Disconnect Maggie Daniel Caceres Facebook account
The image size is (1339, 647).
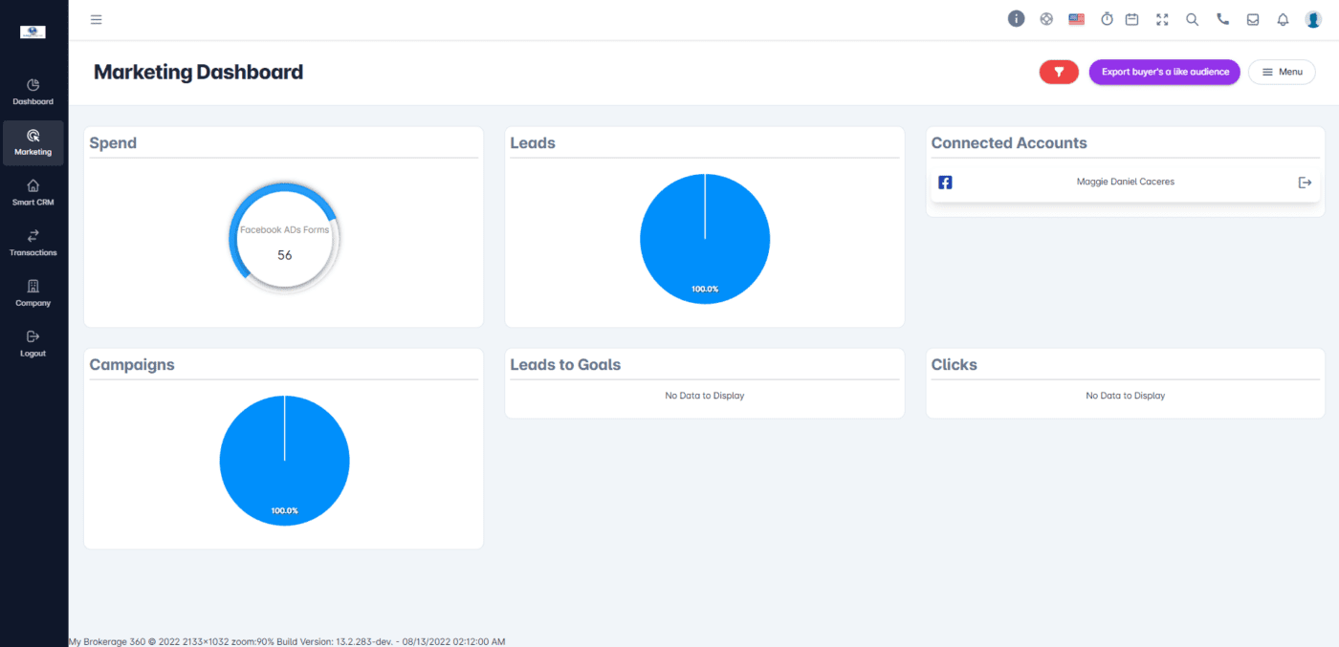coord(1305,183)
